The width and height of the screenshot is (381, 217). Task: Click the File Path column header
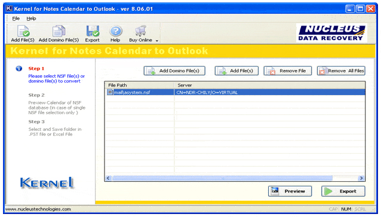click(140, 85)
